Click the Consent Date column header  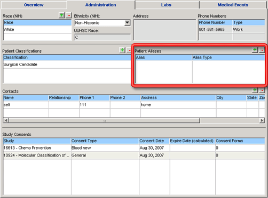(x=154, y=141)
